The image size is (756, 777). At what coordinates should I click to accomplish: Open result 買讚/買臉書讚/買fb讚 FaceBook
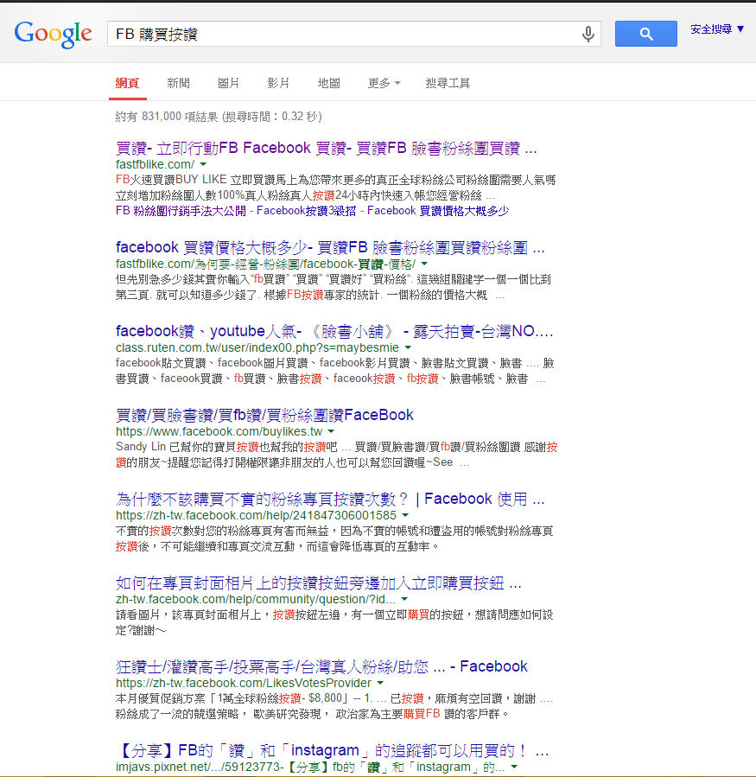264,415
